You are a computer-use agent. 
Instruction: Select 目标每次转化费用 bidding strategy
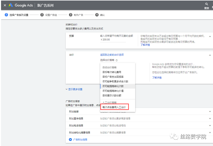(x=112, y=72)
